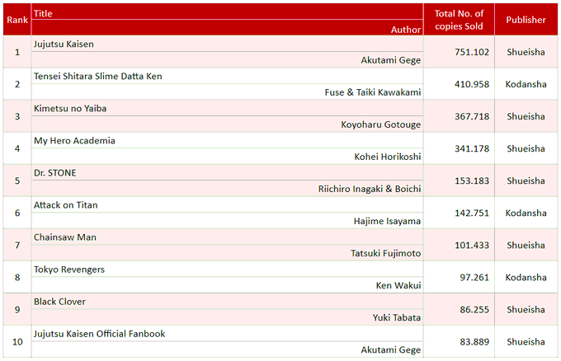Click the Publisher column header

526,20
